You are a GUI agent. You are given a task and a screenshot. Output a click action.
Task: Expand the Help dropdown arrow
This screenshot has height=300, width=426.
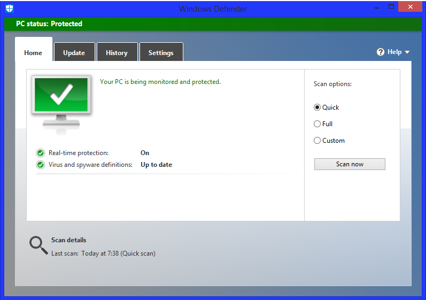pyautogui.click(x=407, y=52)
